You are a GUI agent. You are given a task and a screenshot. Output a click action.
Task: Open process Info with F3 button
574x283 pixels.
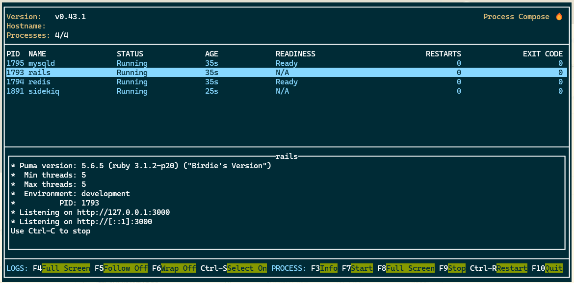point(324,268)
